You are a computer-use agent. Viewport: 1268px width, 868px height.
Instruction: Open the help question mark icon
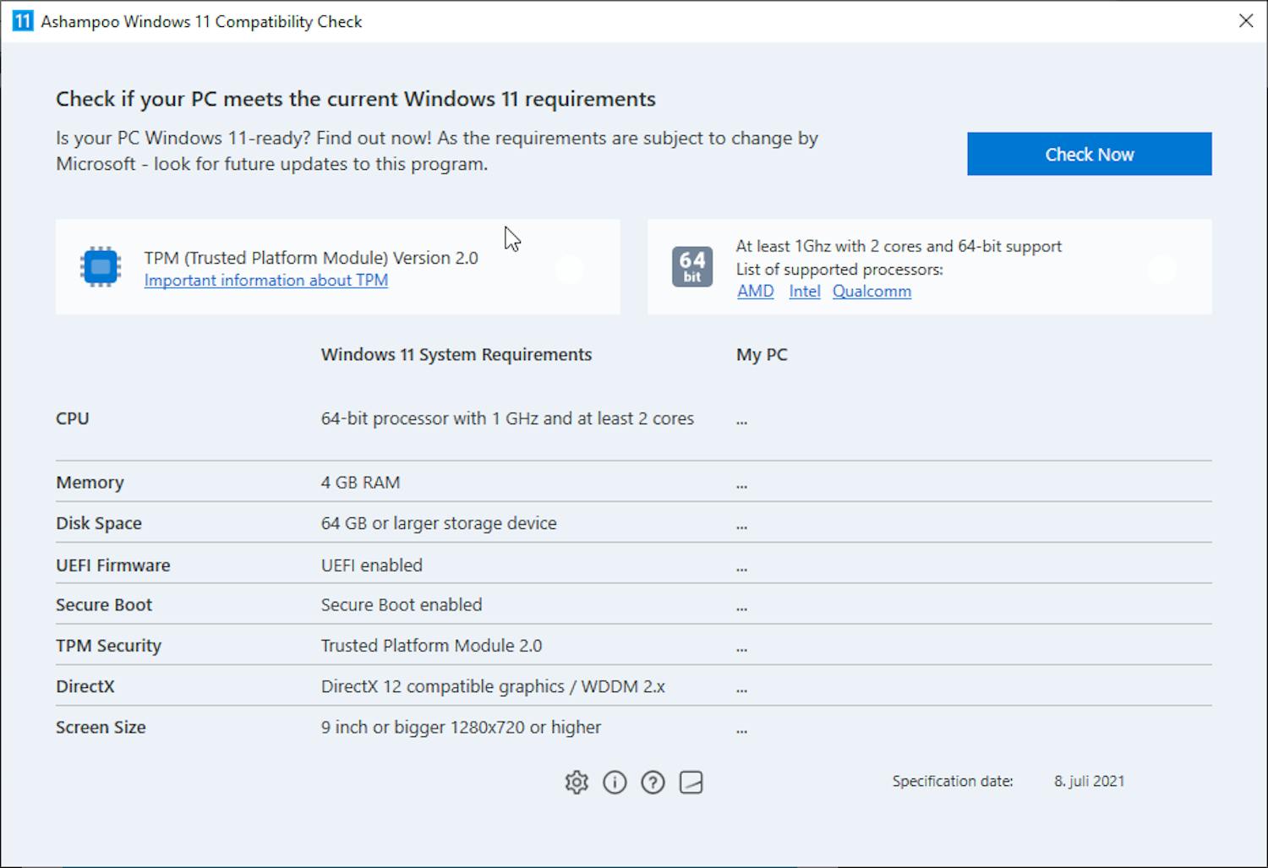tap(653, 782)
